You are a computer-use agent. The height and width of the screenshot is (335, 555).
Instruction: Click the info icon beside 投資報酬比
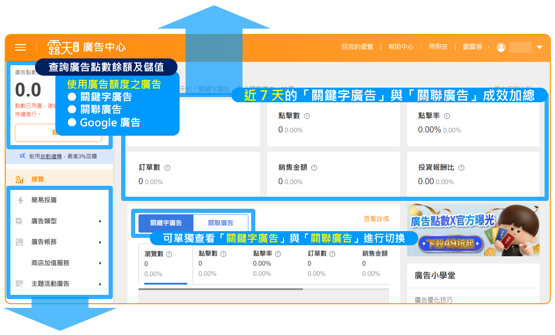(x=462, y=168)
